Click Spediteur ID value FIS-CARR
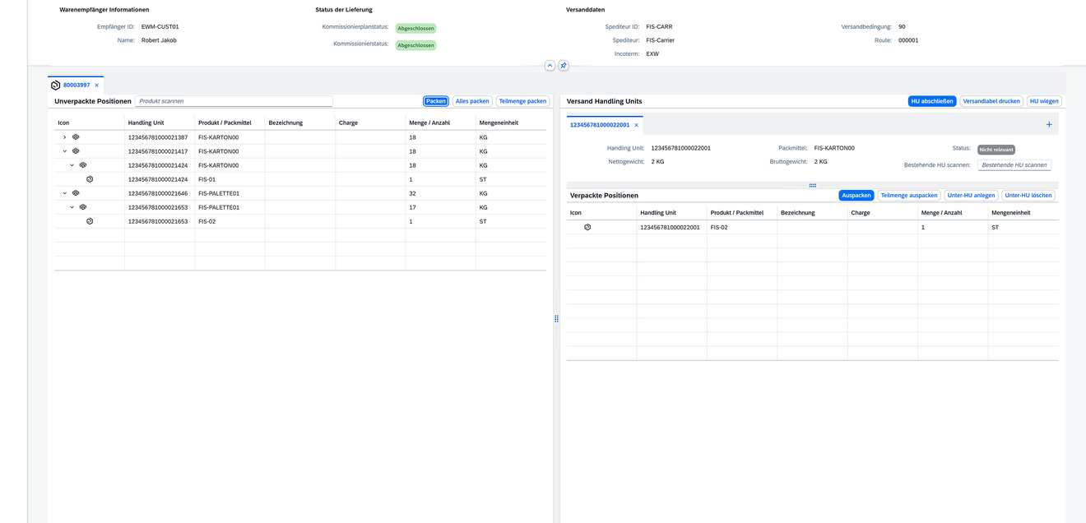This screenshot has height=523, width=1086. pyautogui.click(x=659, y=26)
